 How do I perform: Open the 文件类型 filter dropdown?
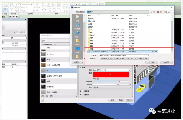(x=125, y=58)
